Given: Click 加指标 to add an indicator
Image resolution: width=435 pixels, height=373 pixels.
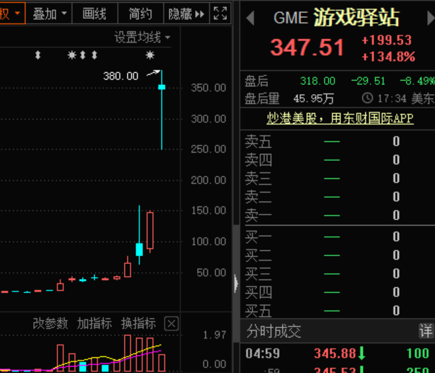Looking at the screenshot, I should tap(94, 324).
